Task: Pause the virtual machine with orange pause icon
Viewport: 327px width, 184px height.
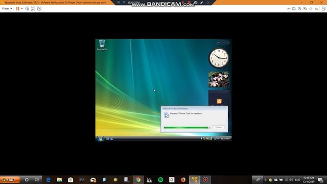Action: pos(18,9)
